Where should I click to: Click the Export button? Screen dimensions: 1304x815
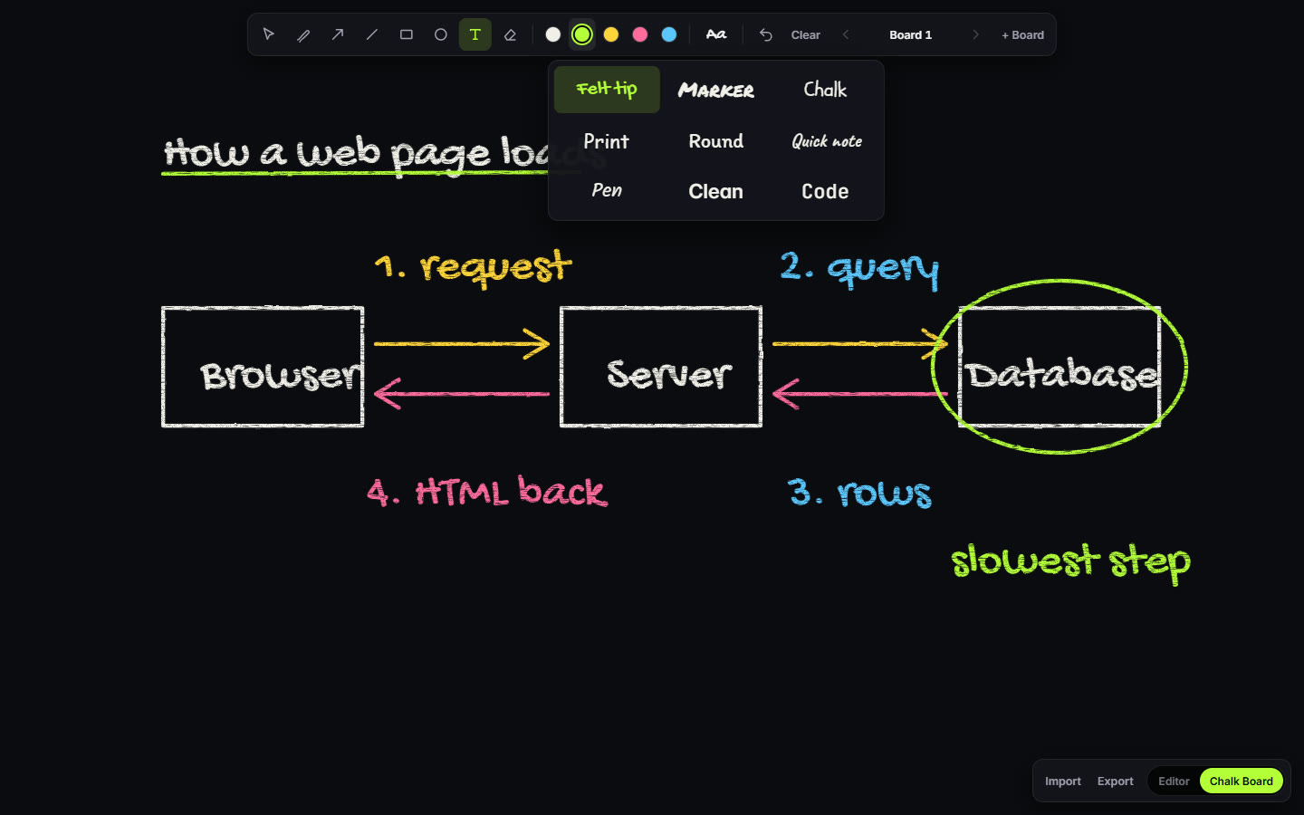click(1115, 781)
